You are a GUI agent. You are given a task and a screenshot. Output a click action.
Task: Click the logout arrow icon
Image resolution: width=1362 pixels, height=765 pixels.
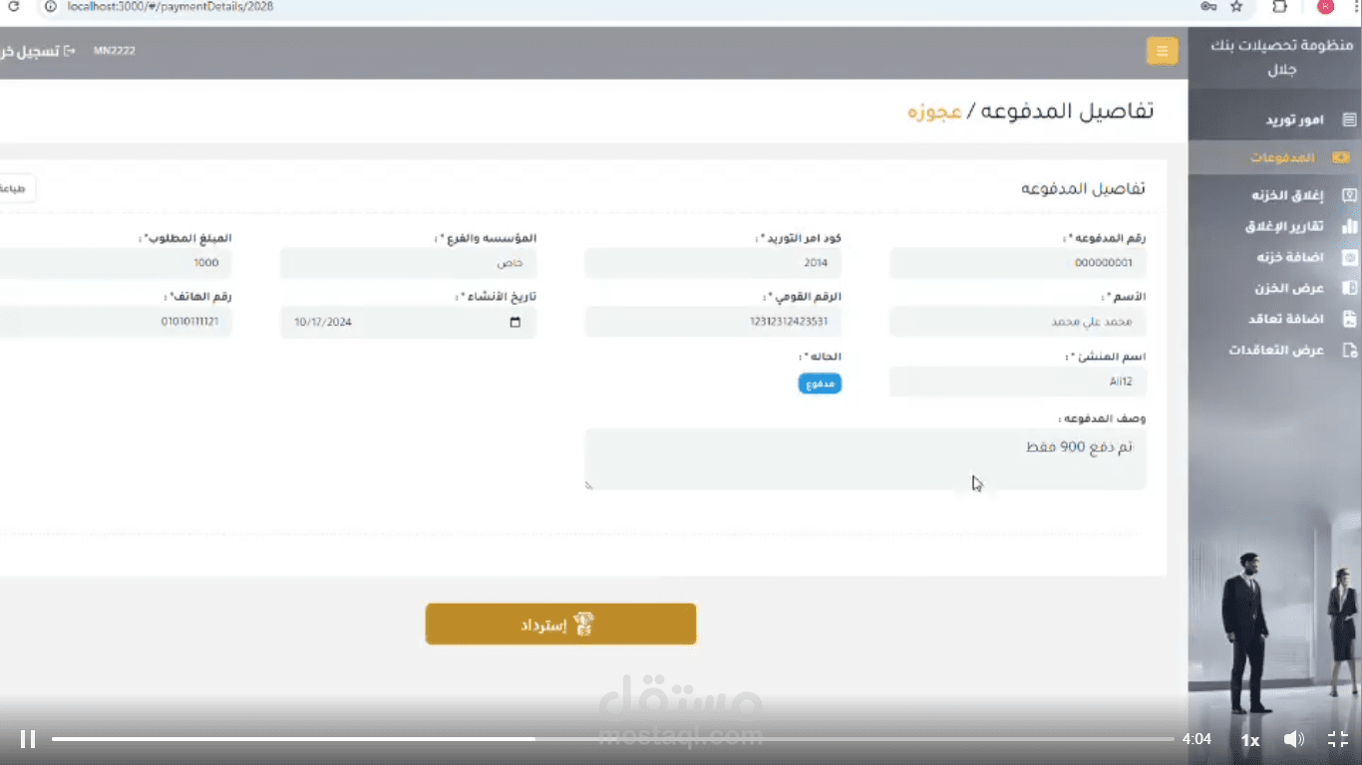69,51
